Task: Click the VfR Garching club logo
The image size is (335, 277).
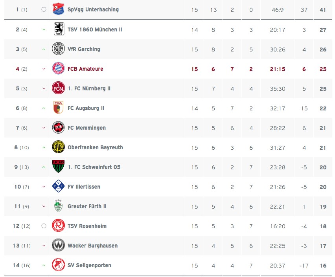Action: pos(58,48)
